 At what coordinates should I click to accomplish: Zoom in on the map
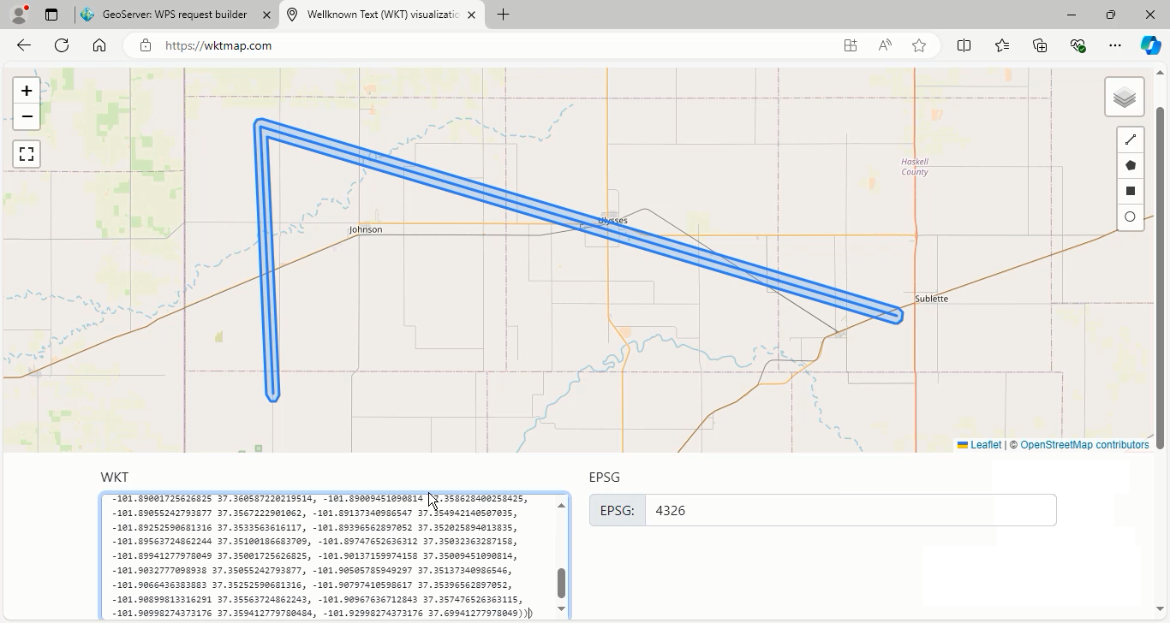(27, 91)
